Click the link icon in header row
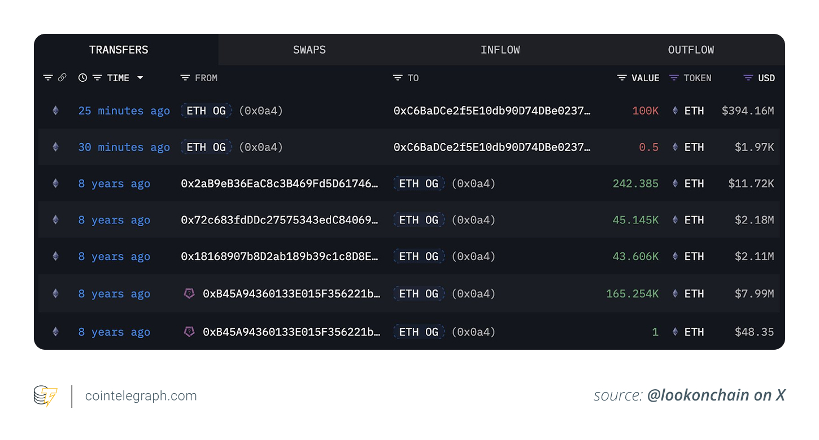 62,78
